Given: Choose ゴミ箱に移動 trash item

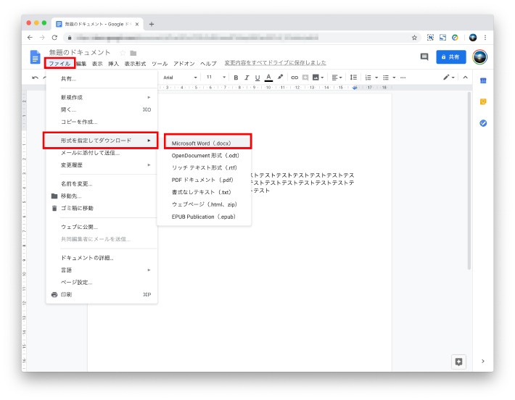Looking at the screenshot, I should click(x=102, y=208).
